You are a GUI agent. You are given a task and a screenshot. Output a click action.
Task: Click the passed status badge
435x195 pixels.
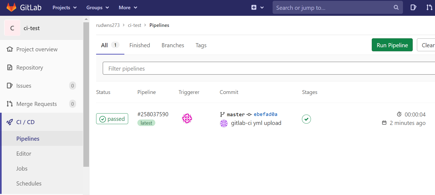tap(112, 119)
